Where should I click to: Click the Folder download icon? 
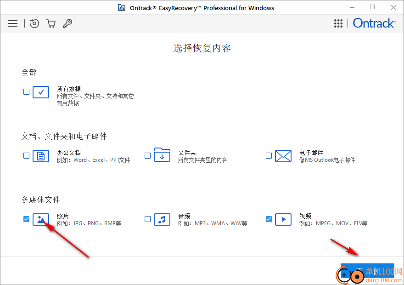coord(162,155)
